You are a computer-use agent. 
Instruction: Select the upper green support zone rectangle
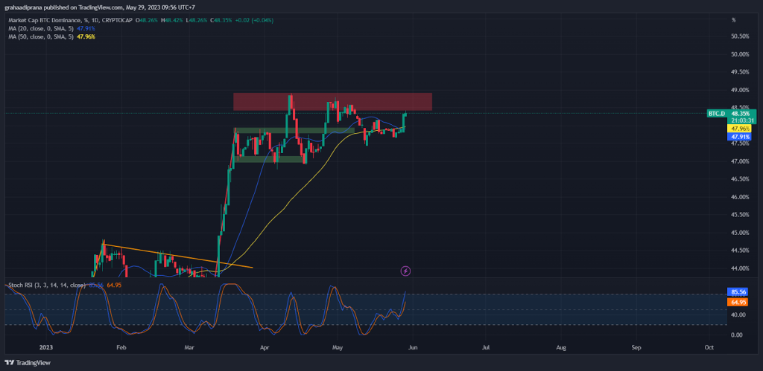294,130
